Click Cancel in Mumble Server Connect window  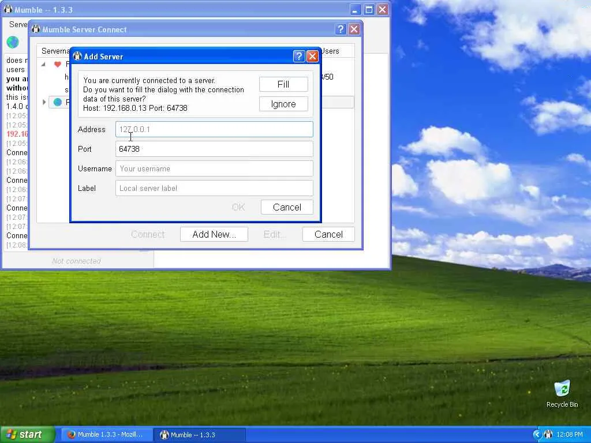[328, 234]
